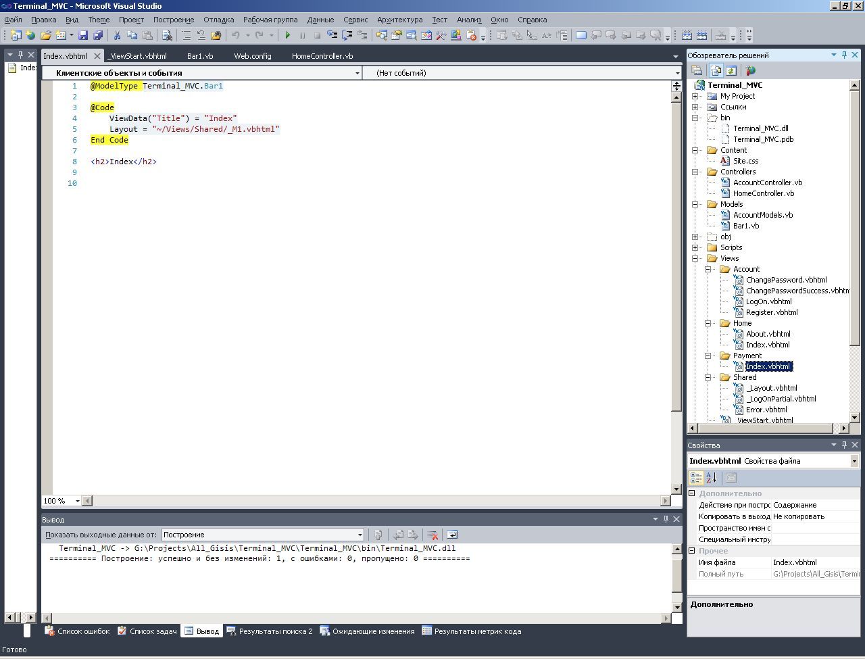
Task: Toggle Show All Files in Solution Explorer
Action: pos(716,70)
